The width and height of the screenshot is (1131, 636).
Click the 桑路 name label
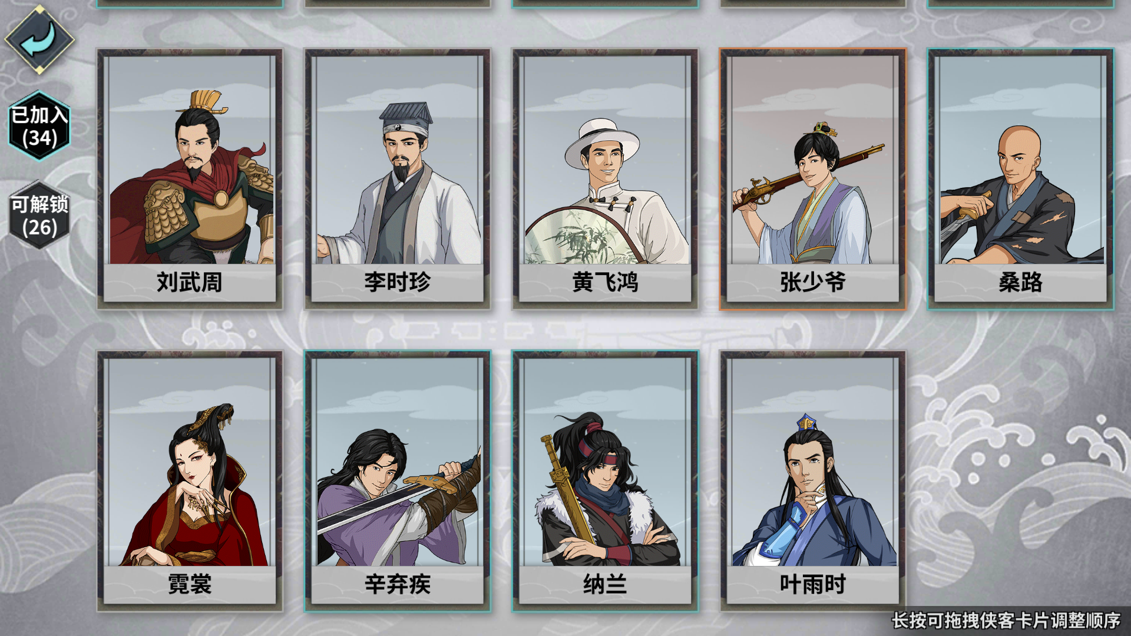pyautogui.click(x=1021, y=283)
